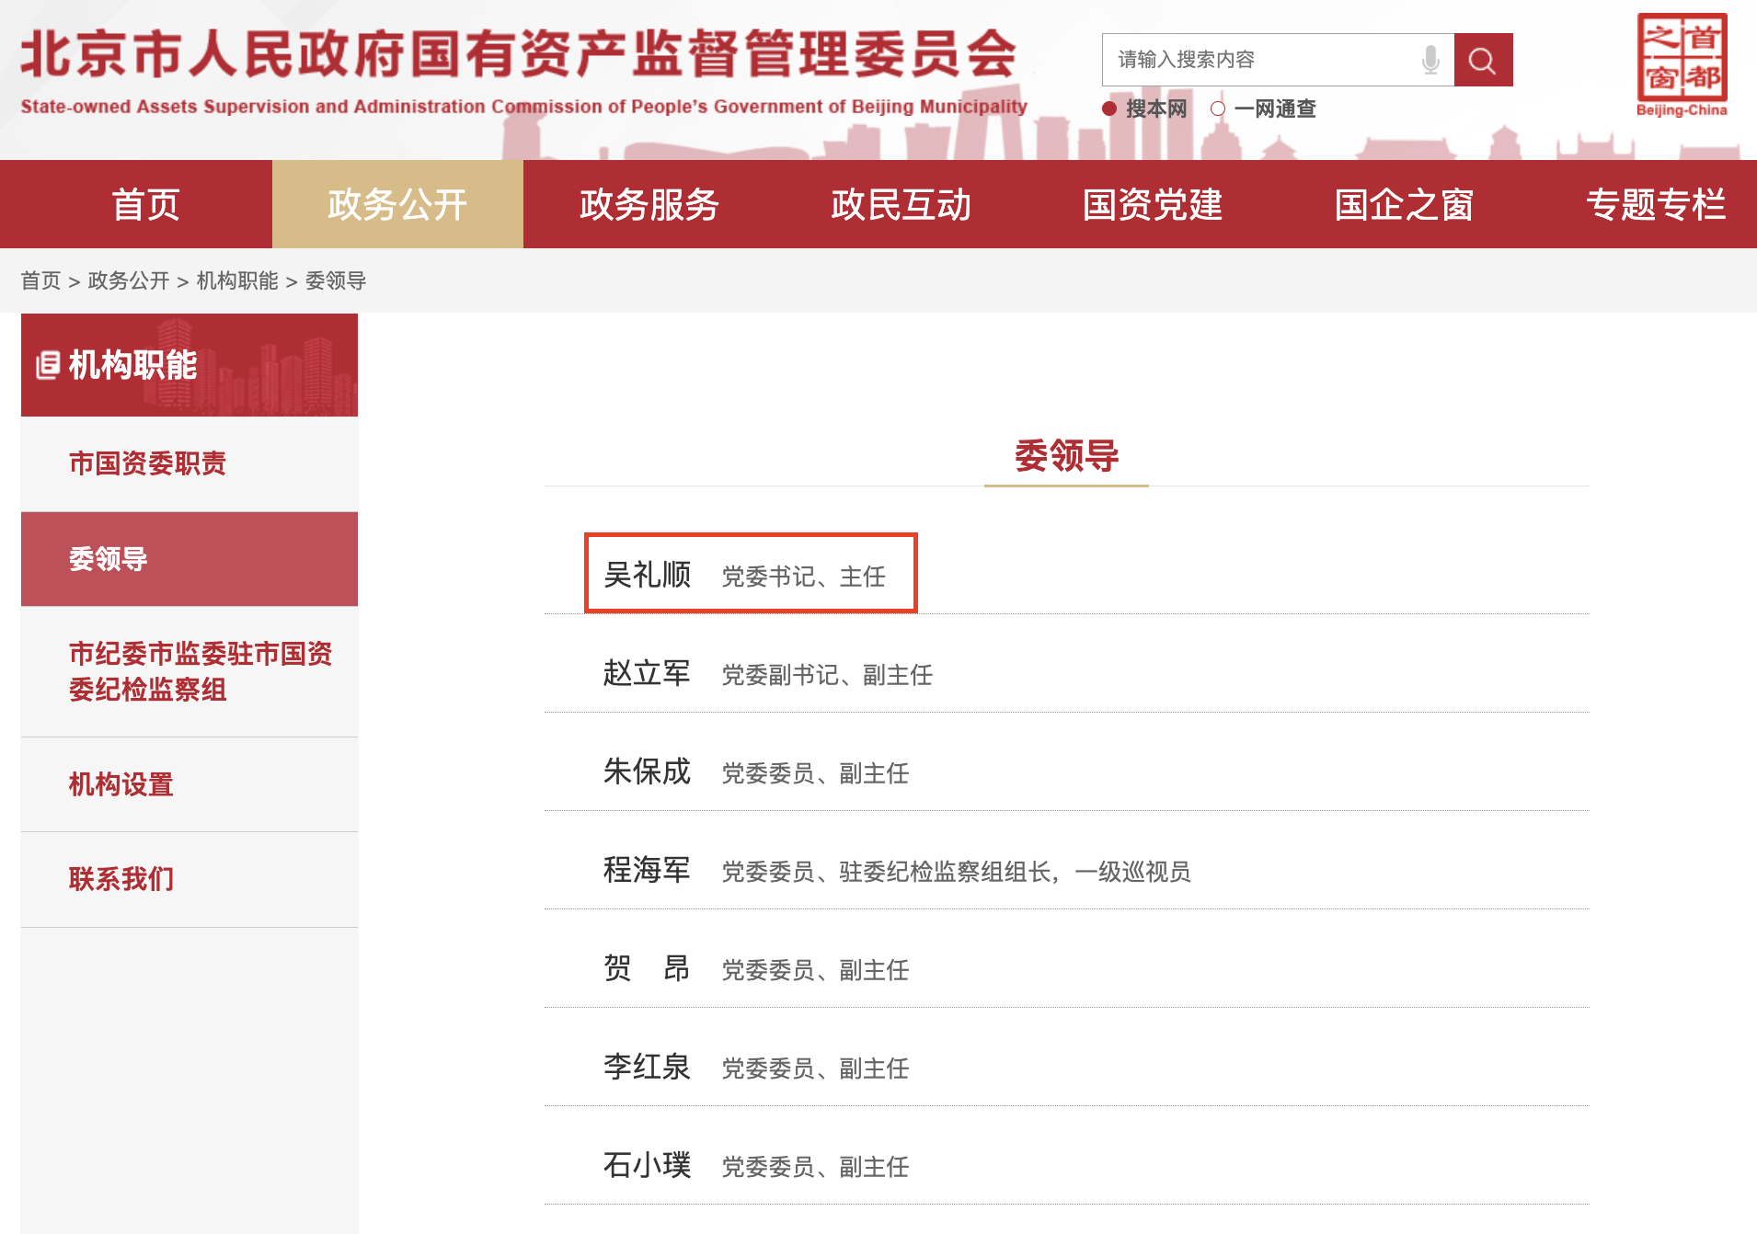Navigate to 政务服务 section

click(x=647, y=204)
